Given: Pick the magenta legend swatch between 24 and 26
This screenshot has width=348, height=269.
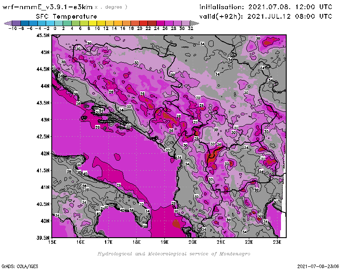Looking at the screenshot, I should coord(161,23).
